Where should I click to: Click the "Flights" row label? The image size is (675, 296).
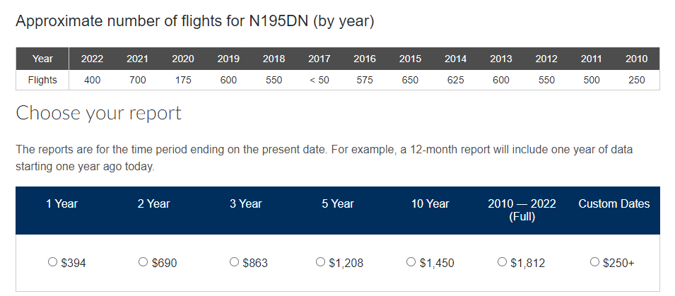click(42, 81)
